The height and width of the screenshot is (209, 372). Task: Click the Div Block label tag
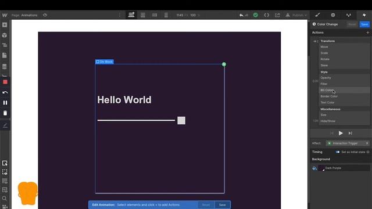[105, 62]
